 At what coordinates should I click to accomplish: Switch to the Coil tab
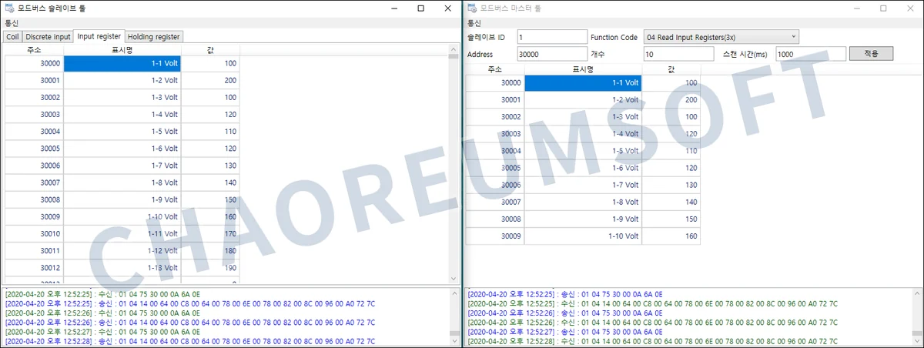point(12,36)
